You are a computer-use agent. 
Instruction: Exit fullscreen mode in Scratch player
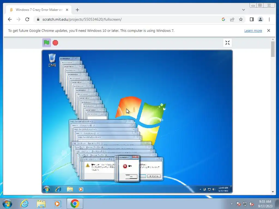[228, 43]
